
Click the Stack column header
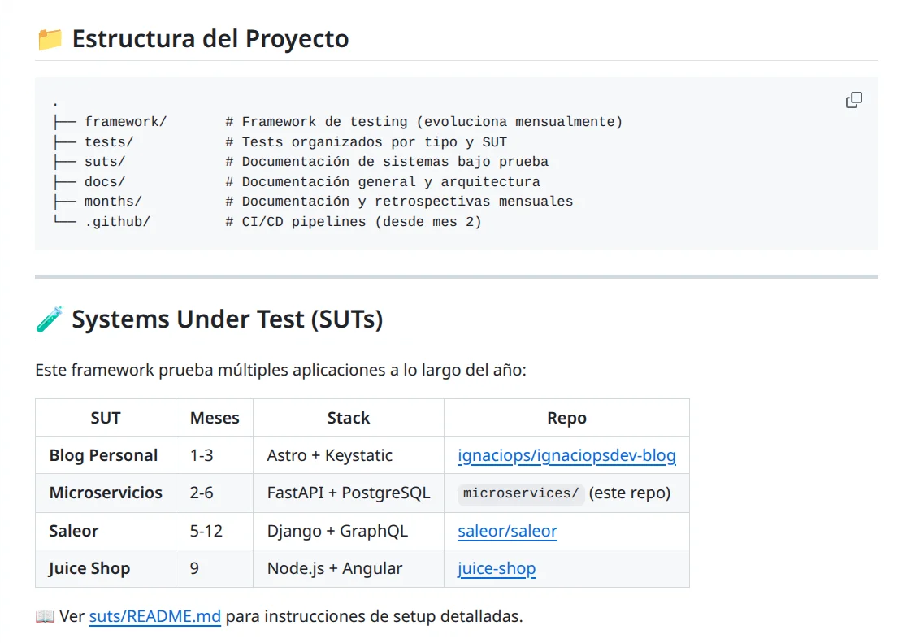point(348,417)
